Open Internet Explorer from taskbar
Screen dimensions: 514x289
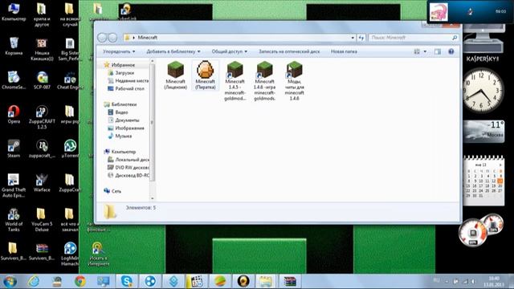click(x=34, y=282)
